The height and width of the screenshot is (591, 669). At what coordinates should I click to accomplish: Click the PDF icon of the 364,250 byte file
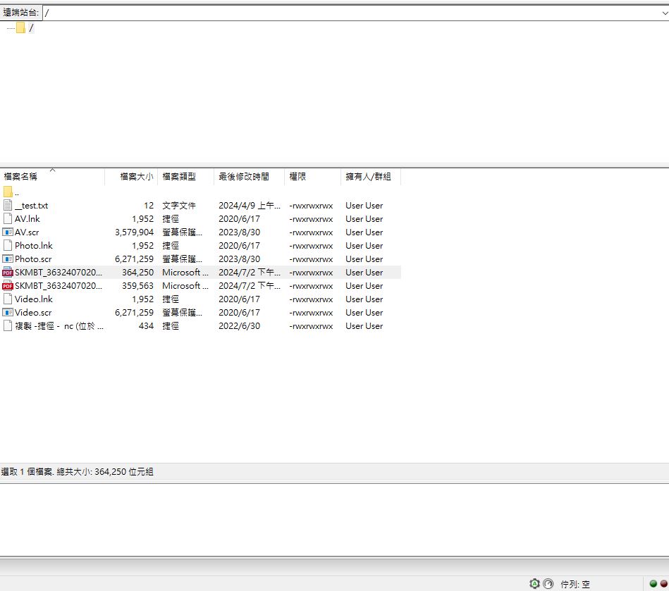coord(8,273)
